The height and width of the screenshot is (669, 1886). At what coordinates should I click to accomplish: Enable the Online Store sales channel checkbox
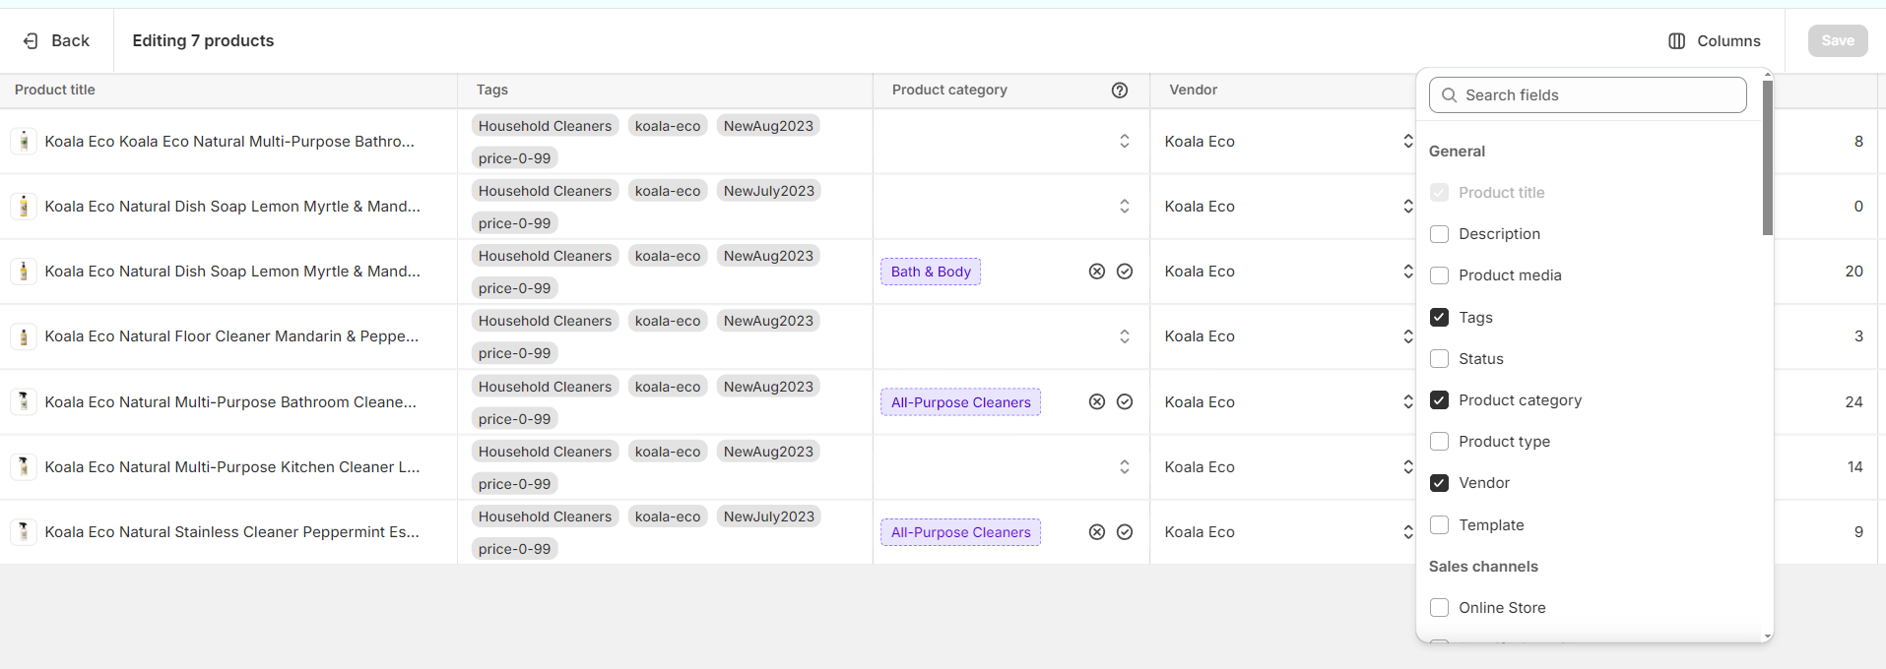point(1439,607)
